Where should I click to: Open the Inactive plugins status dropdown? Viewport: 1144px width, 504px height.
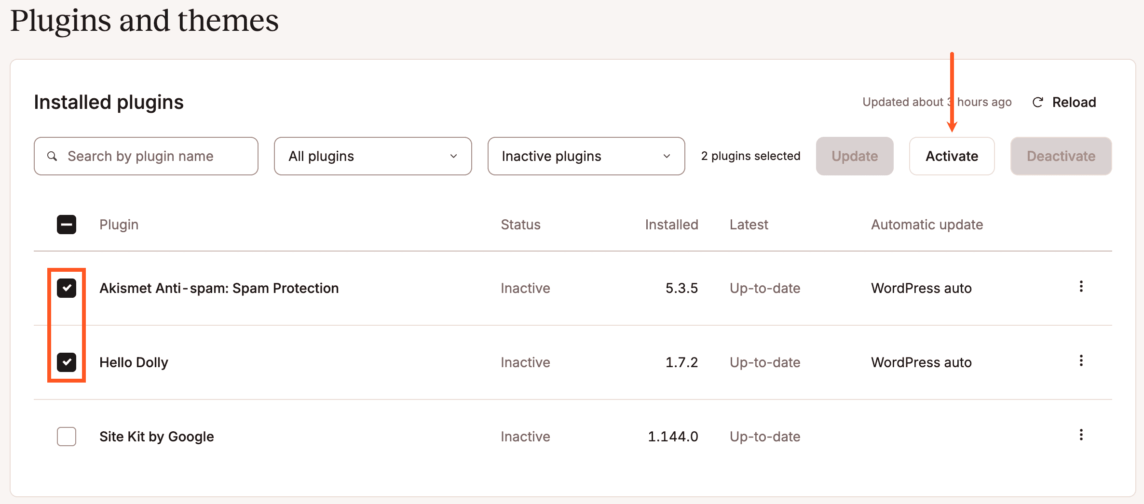586,156
